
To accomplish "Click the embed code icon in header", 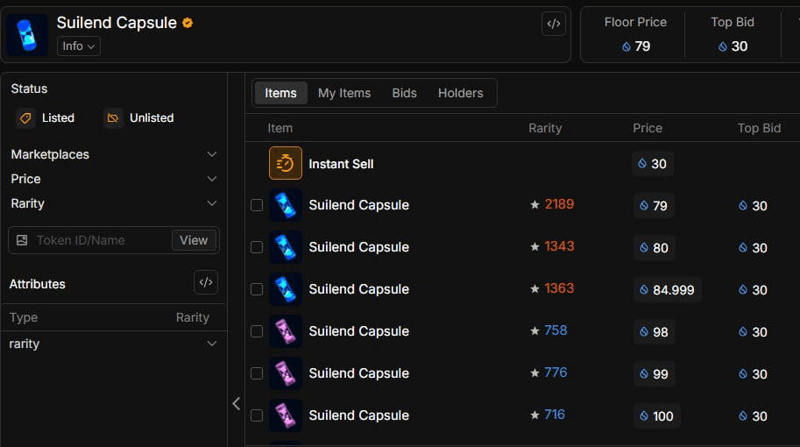I will tap(553, 24).
